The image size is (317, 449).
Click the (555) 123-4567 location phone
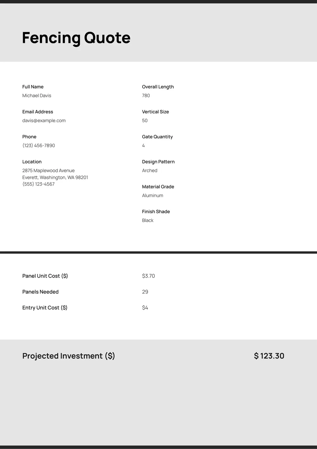pyautogui.click(x=38, y=184)
